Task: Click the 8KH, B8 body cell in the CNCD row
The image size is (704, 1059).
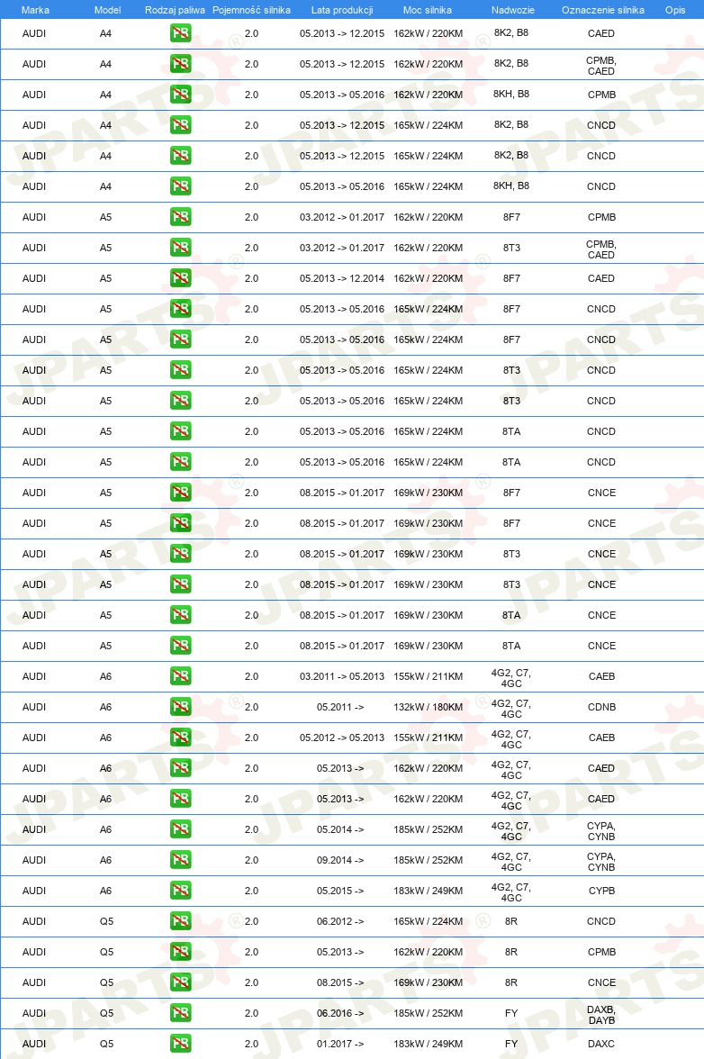Action: click(x=511, y=186)
